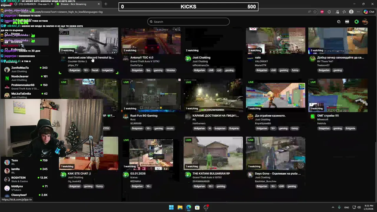Click Todorov07 channel avatar
This screenshot has height=212, width=377.
312,59
